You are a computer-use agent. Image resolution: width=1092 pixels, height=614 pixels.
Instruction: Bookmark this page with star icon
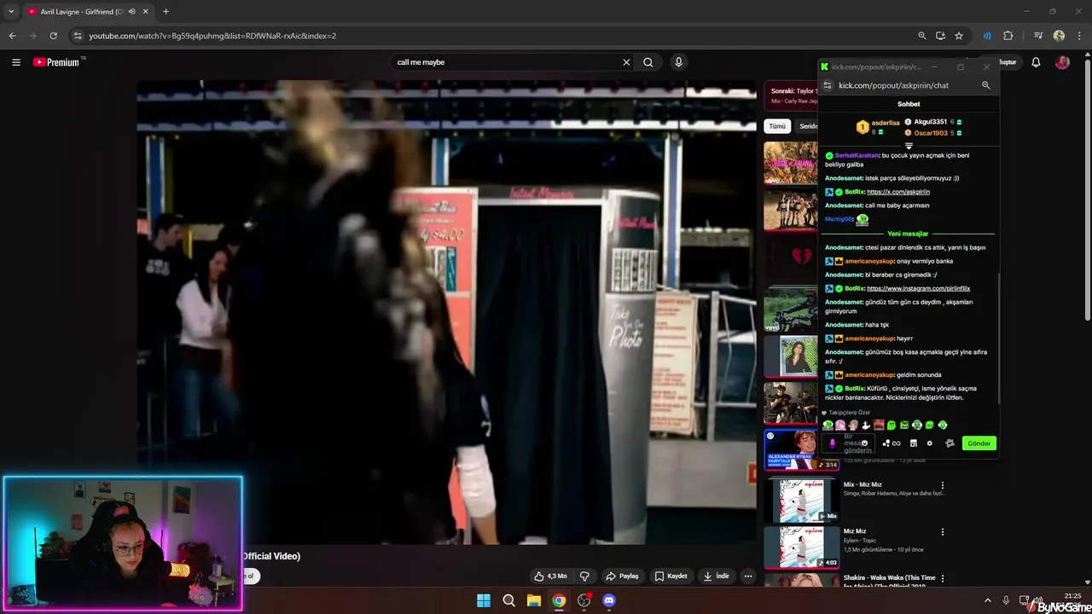point(959,36)
